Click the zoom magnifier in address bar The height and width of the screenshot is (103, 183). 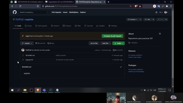coord(131,6)
